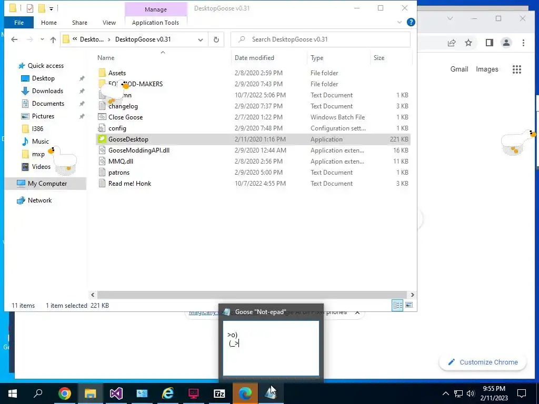The height and width of the screenshot is (404, 539).
Task: Refresh the DesktopGoose folder view
Action: 216,39
